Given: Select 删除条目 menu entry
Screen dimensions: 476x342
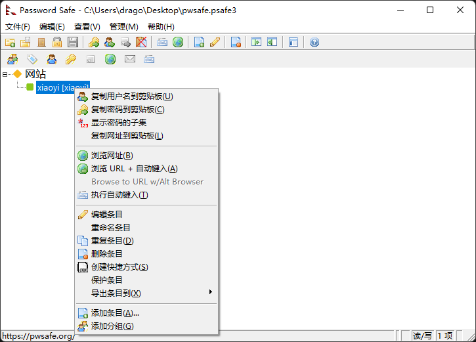Looking at the screenshot, I should point(146,253).
